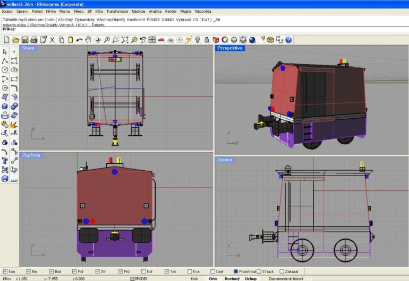Click the Zprava viewport title

point(225,160)
